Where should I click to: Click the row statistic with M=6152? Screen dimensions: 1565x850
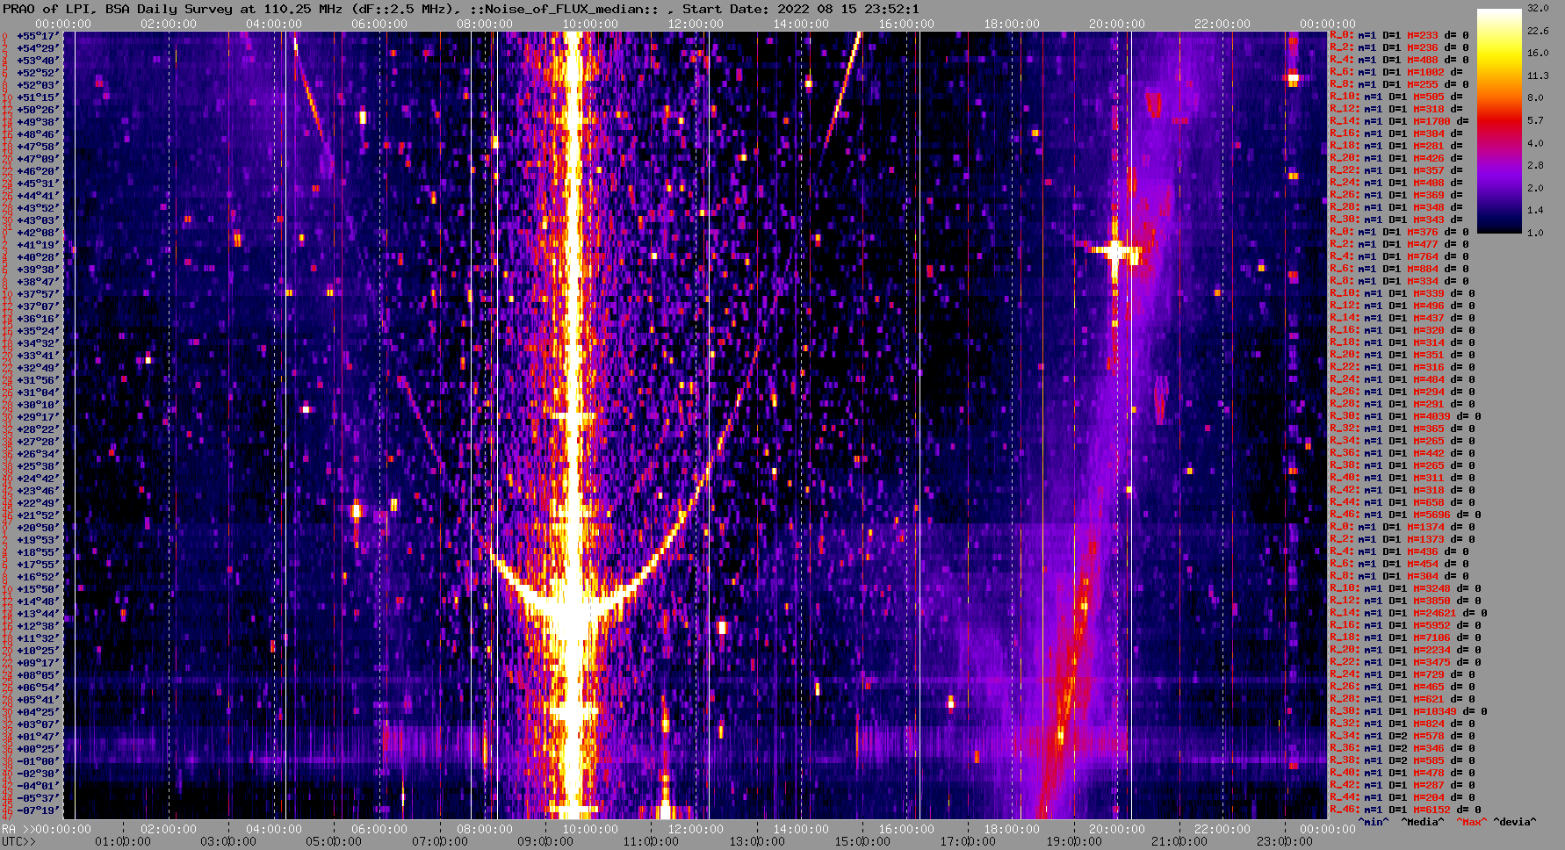(x=1405, y=810)
